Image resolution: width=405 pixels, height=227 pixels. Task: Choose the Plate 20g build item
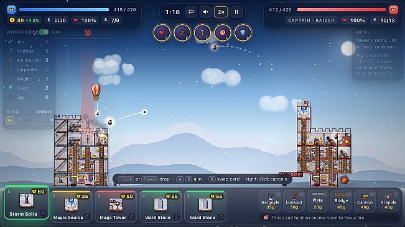point(317,201)
